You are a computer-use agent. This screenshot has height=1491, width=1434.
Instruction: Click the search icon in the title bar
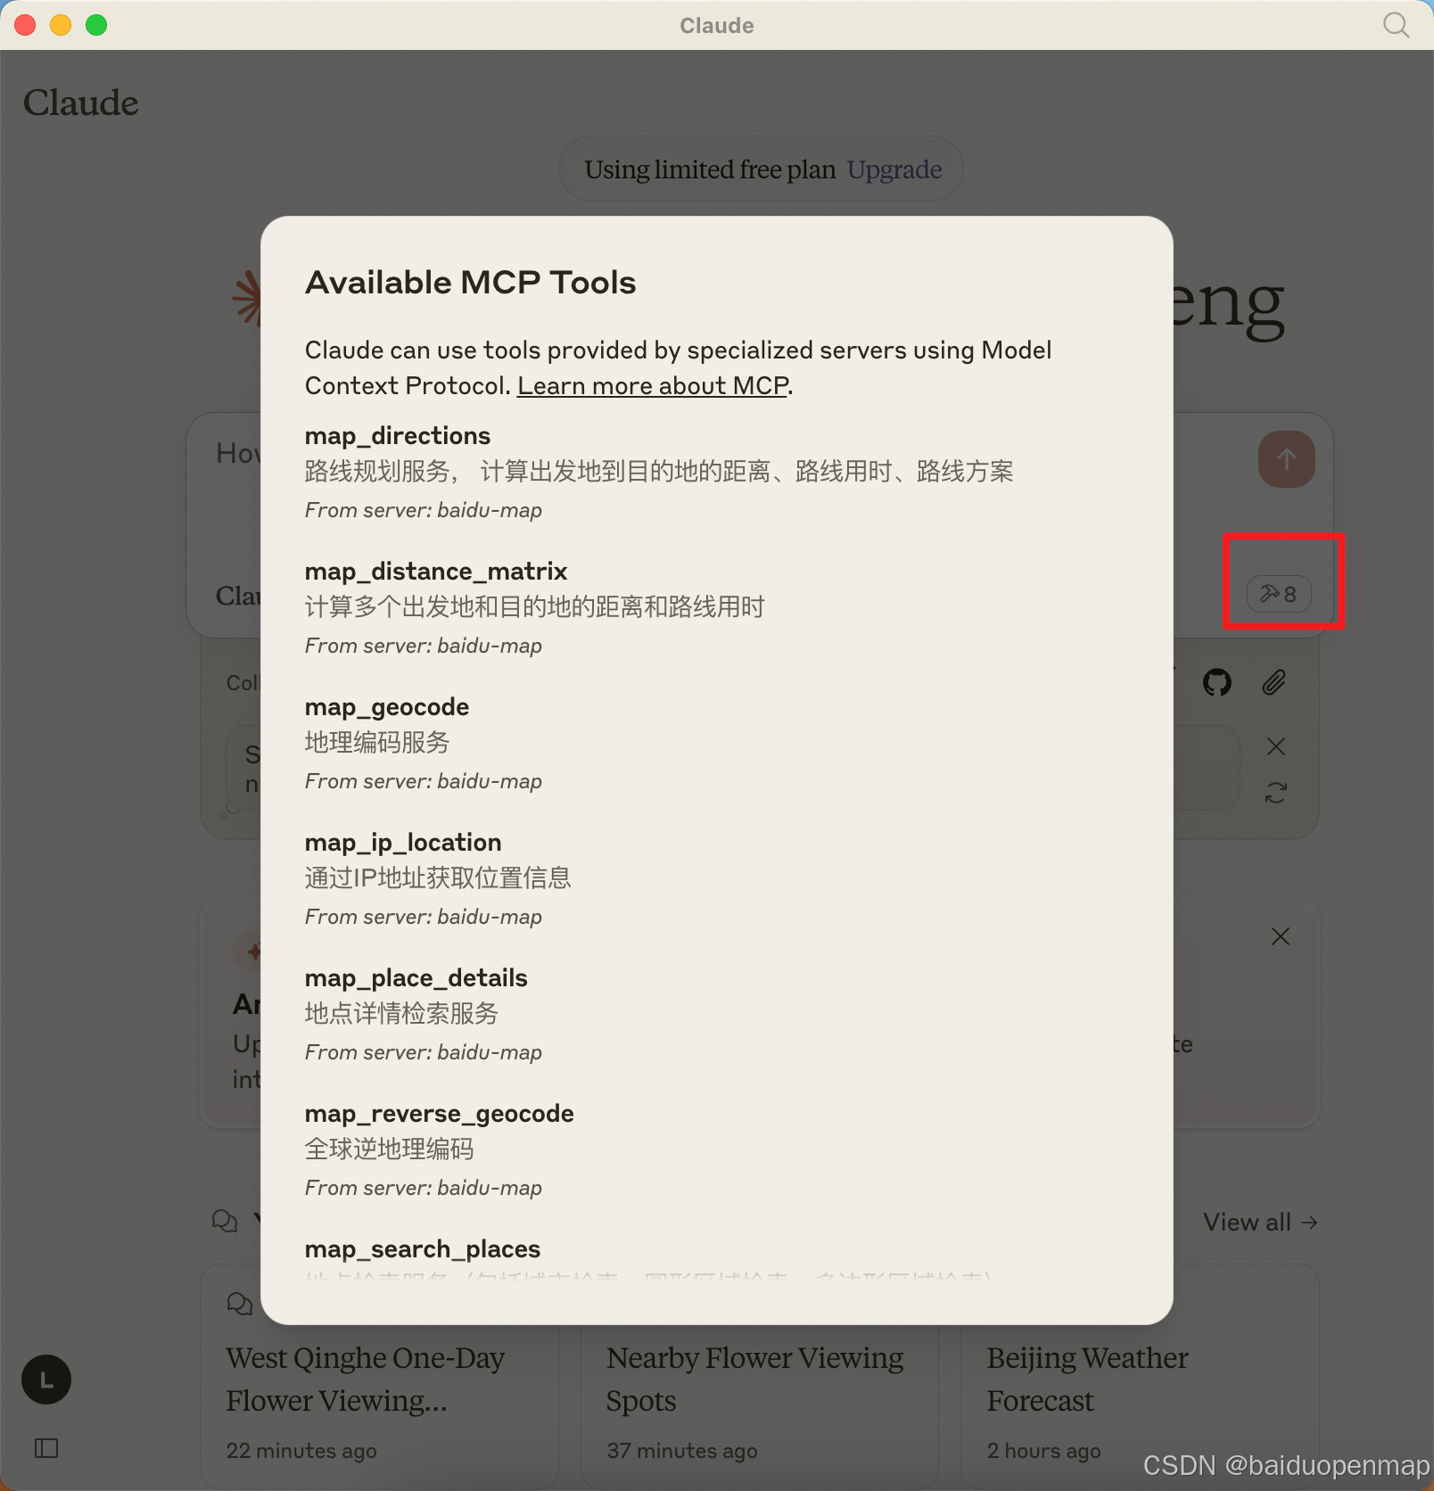[1396, 25]
